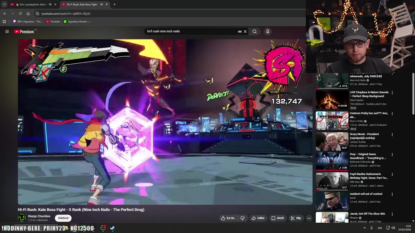Image resolution: width=415 pixels, height=233 pixels.
Task: Share the video via Sdílet button
Action: (258, 218)
